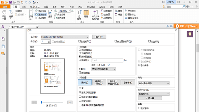
Task: Open the zoom percentage dropdown
Action: [x=69, y=11]
